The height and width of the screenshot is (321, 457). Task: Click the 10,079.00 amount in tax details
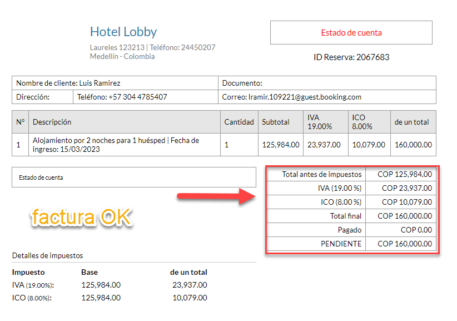(x=190, y=298)
